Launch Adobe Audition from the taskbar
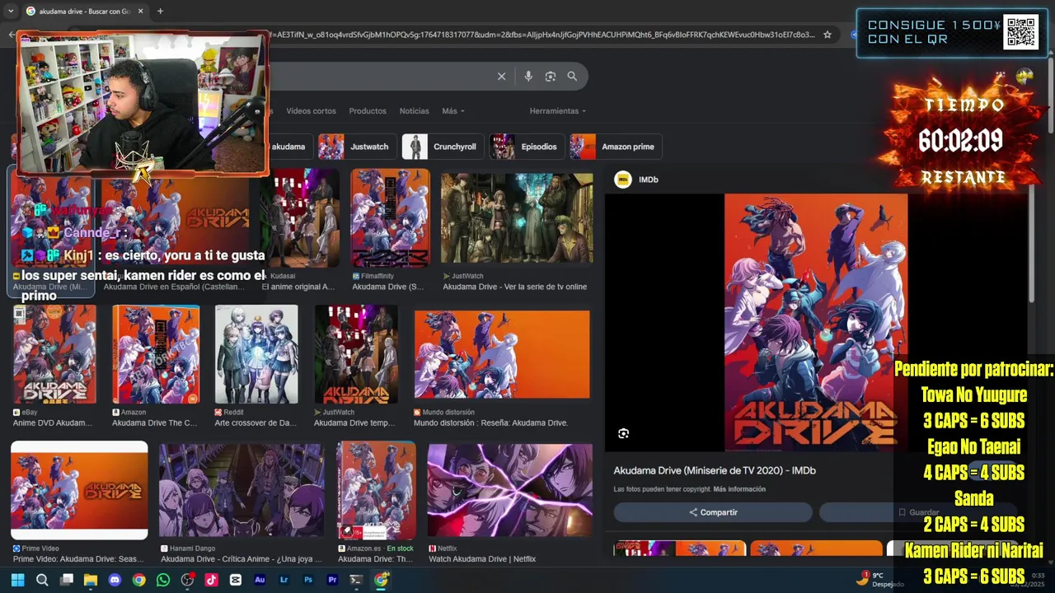This screenshot has width=1055, height=593. [x=260, y=580]
